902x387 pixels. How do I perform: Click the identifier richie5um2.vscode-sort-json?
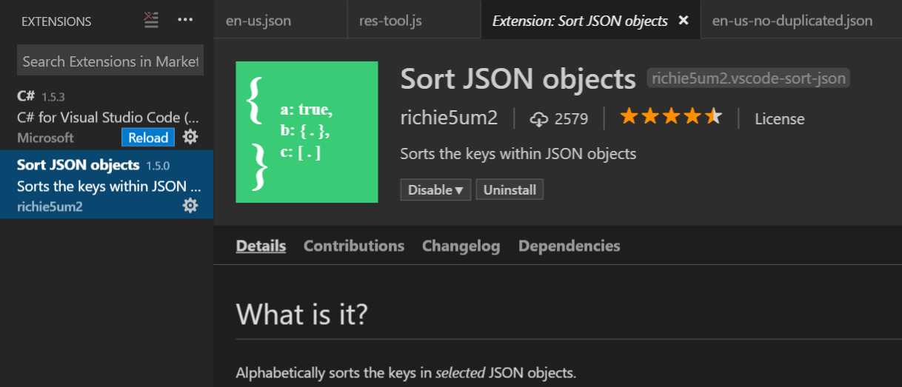[x=749, y=78]
